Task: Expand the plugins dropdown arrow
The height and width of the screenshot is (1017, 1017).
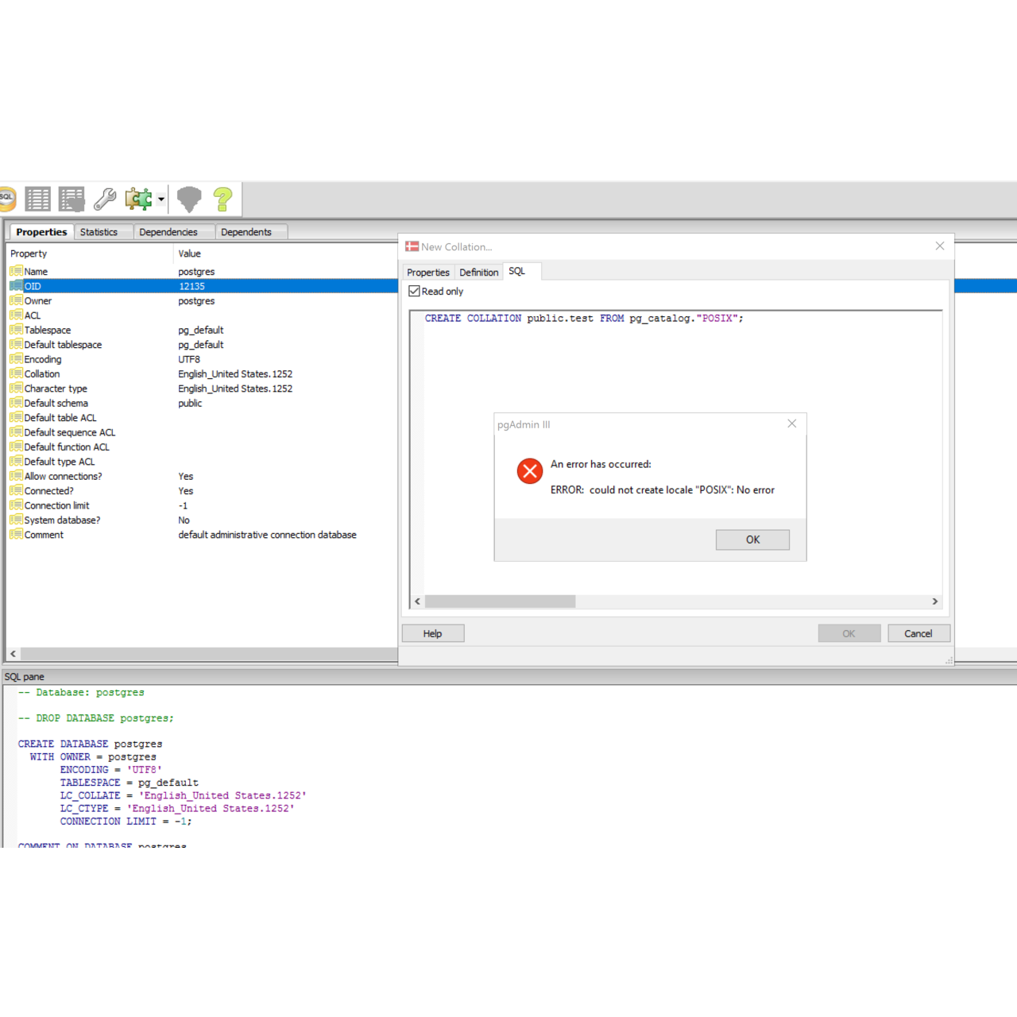Action: (x=161, y=199)
